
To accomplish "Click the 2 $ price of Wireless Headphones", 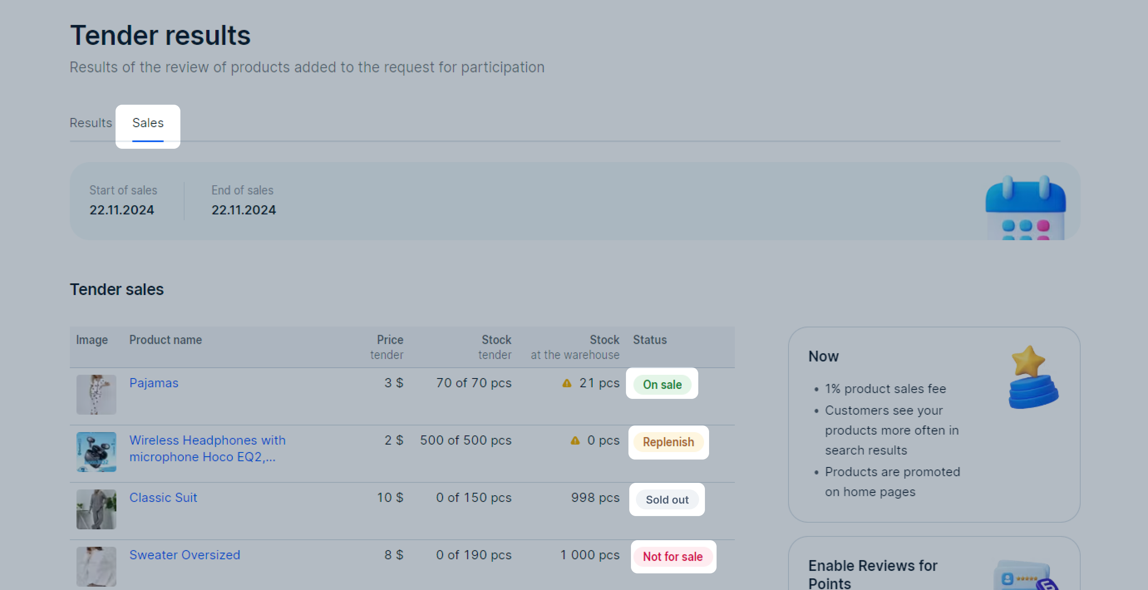I will pyautogui.click(x=394, y=440).
